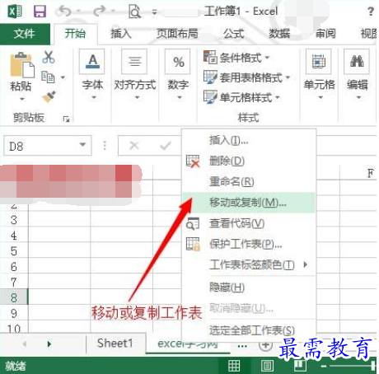Switch to the 插入 ribbon tab
379x374 pixels.
pyautogui.click(x=121, y=34)
